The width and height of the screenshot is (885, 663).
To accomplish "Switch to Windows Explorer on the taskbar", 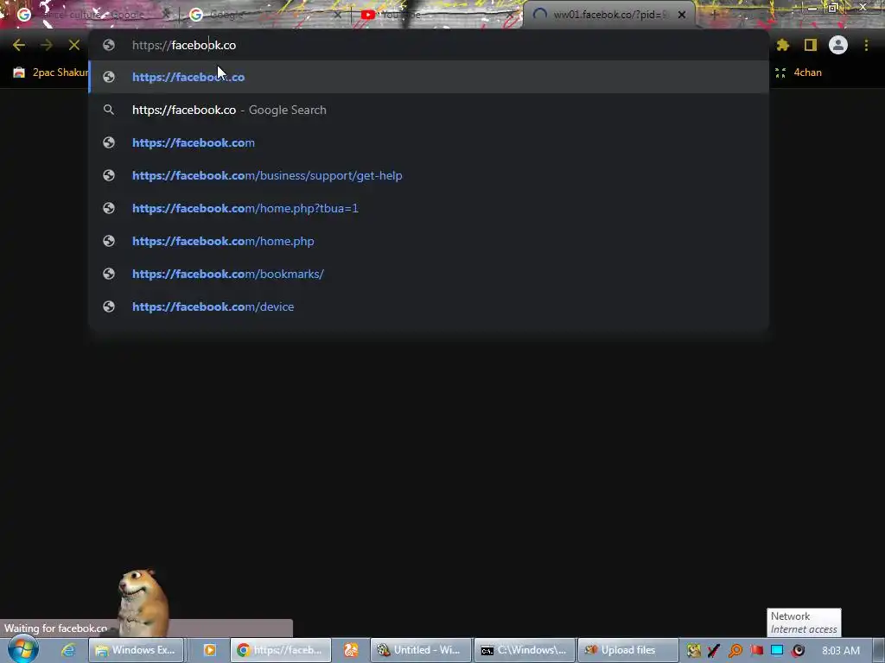I will pos(136,650).
